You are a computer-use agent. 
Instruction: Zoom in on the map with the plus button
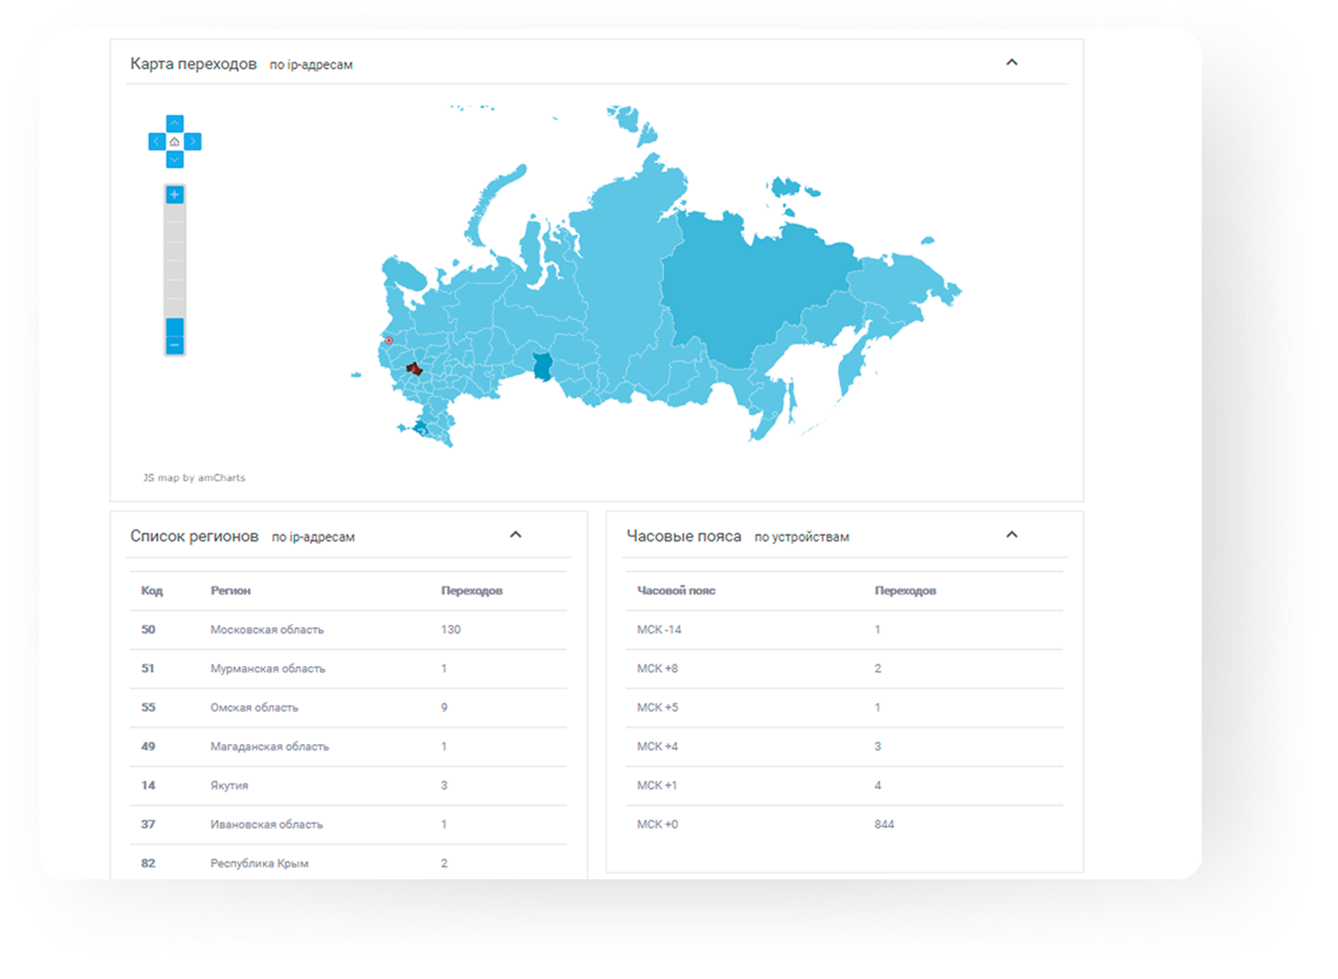[x=174, y=195]
